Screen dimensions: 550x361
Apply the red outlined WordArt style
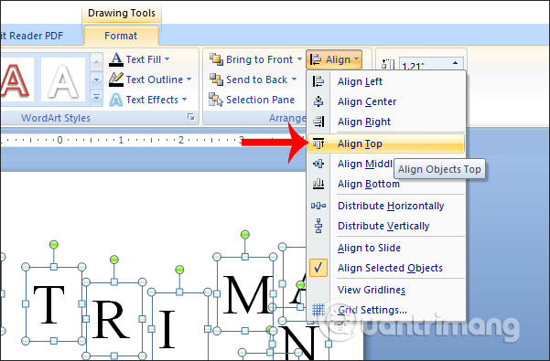pos(16,80)
